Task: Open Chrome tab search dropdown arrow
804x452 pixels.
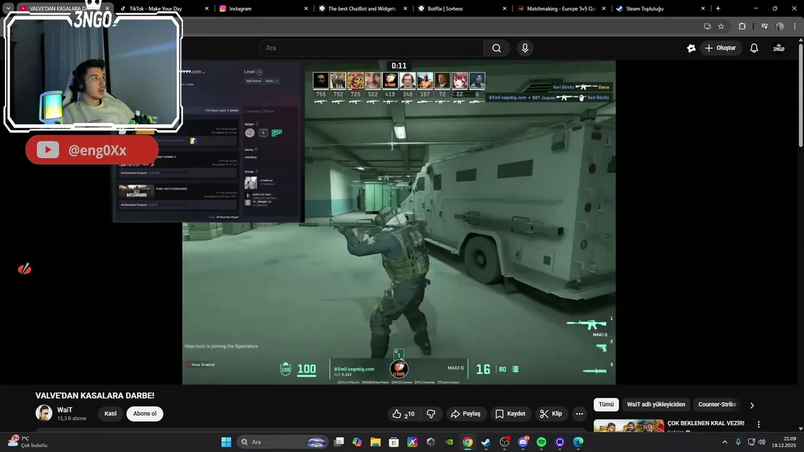Action: (8, 9)
